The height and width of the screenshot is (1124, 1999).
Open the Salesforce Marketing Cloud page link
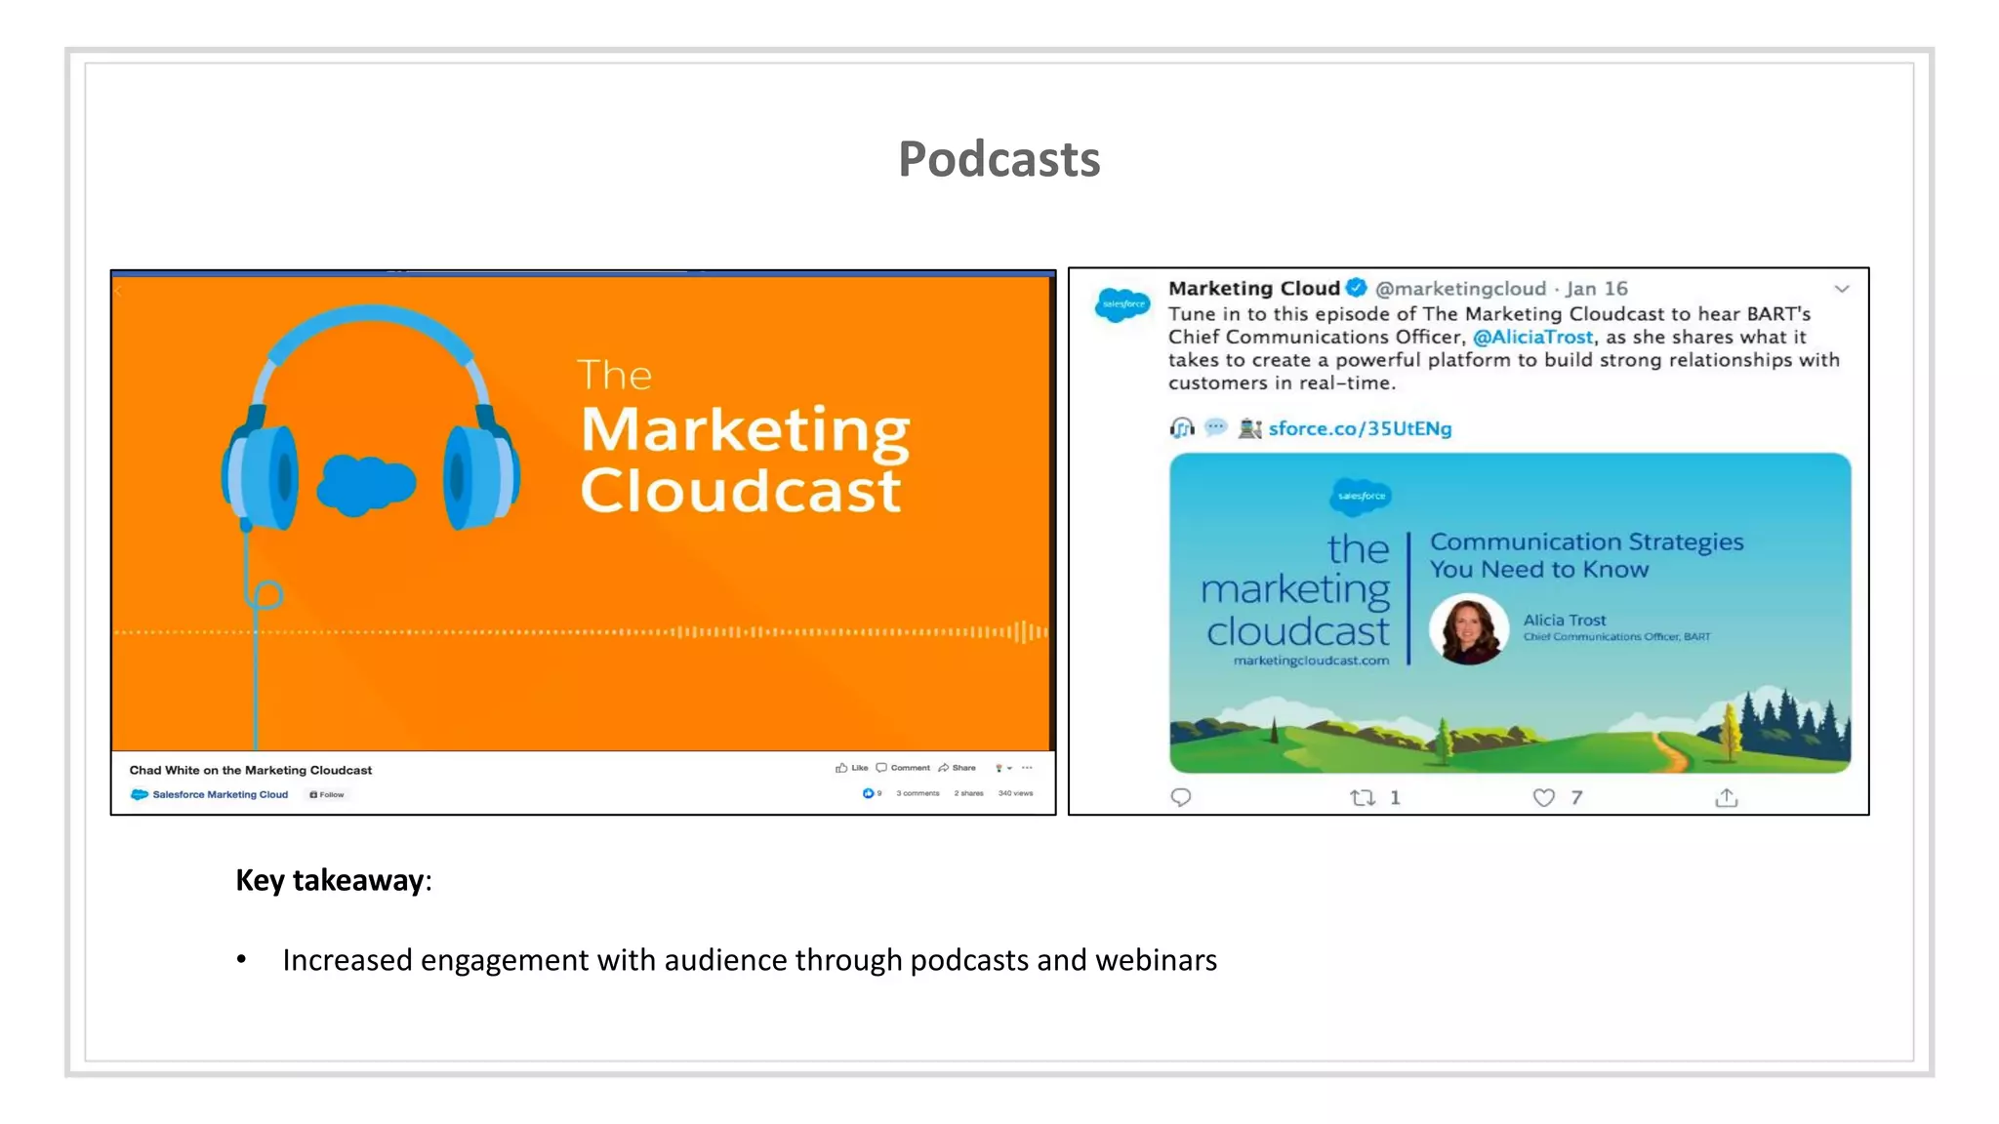[221, 794]
